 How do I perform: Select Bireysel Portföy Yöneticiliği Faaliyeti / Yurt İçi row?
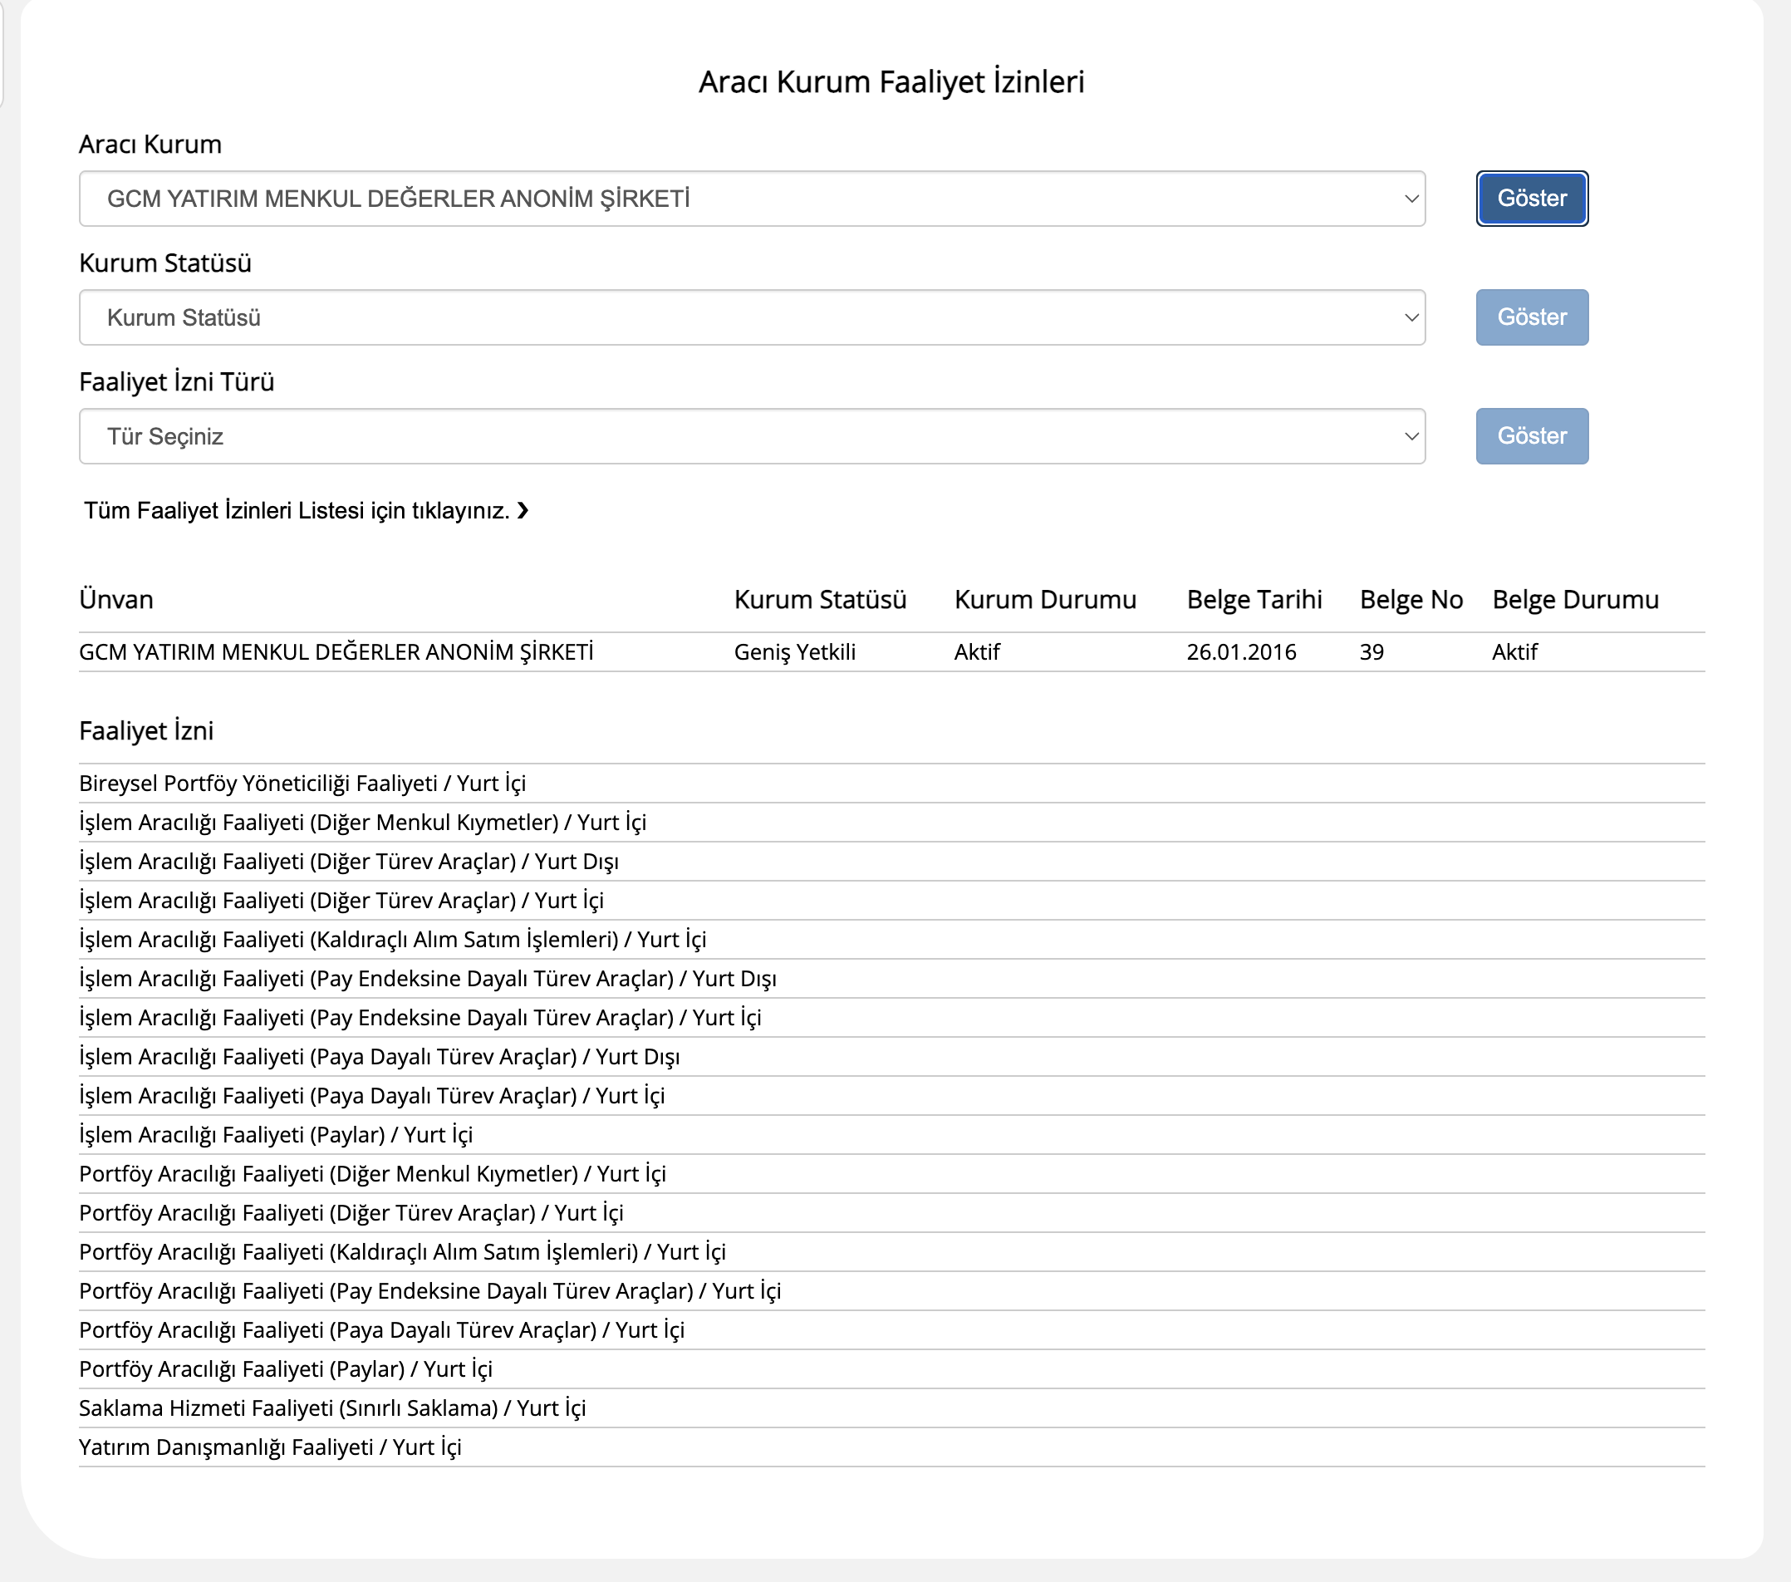(x=892, y=784)
